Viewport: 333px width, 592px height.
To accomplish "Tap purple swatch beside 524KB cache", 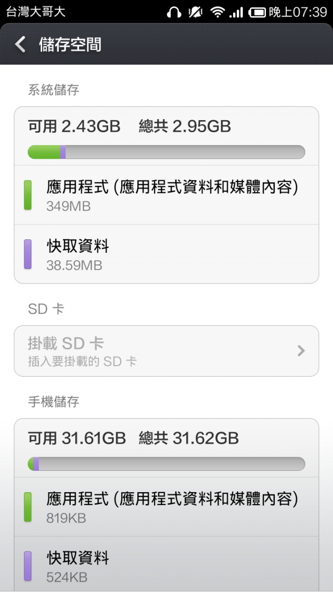I will coord(28,566).
